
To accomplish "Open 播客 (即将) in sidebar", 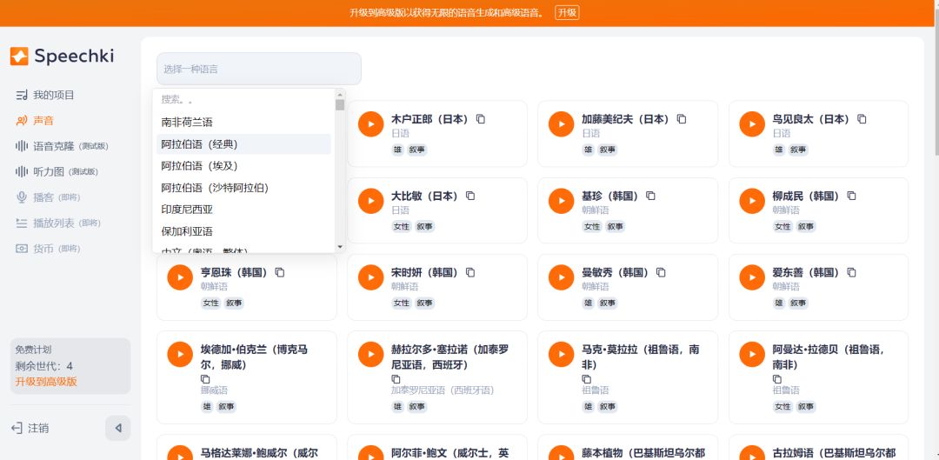I will 48,197.
